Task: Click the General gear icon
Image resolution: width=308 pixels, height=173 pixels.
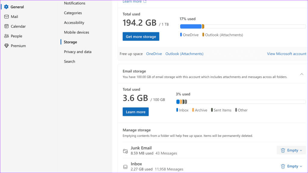Action: pos(6,7)
